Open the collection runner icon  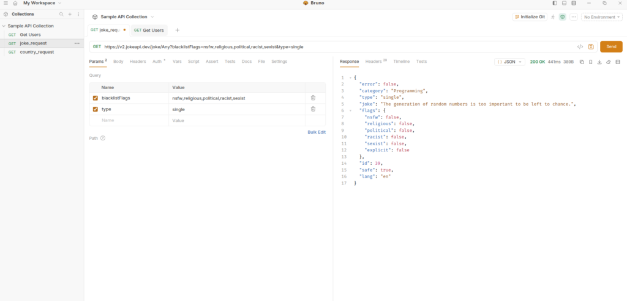[x=553, y=16]
